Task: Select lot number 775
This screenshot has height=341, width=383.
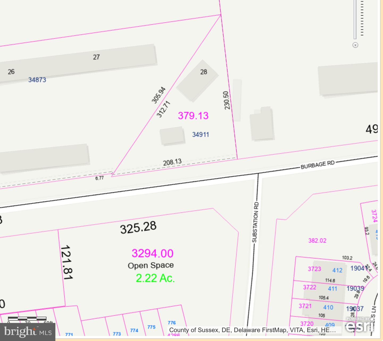Action: [151, 327]
